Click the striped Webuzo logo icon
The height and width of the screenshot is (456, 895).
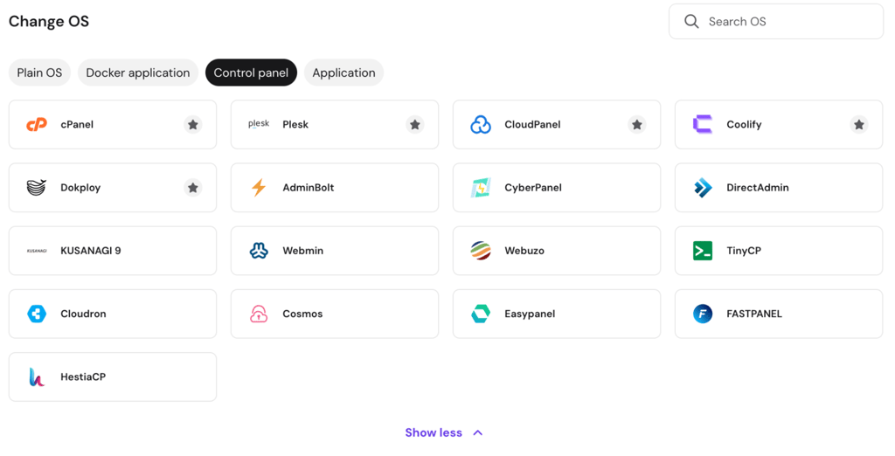(481, 251)
